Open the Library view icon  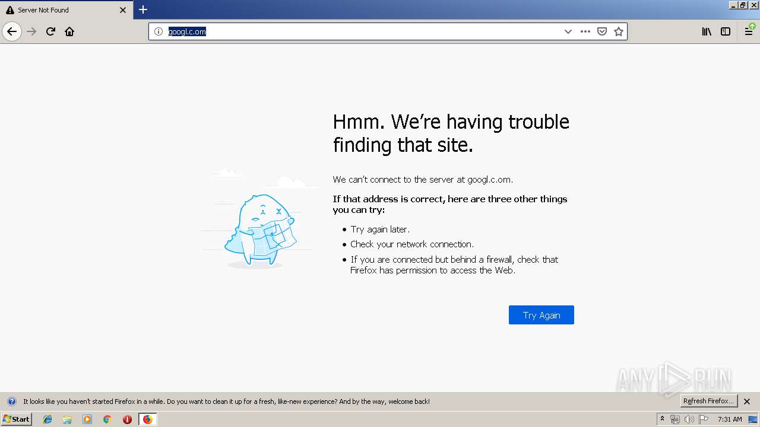tap(707, 31)
